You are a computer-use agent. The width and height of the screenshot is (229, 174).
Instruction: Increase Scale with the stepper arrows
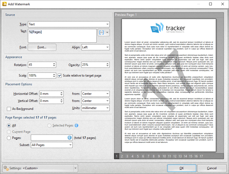[54, 75]
